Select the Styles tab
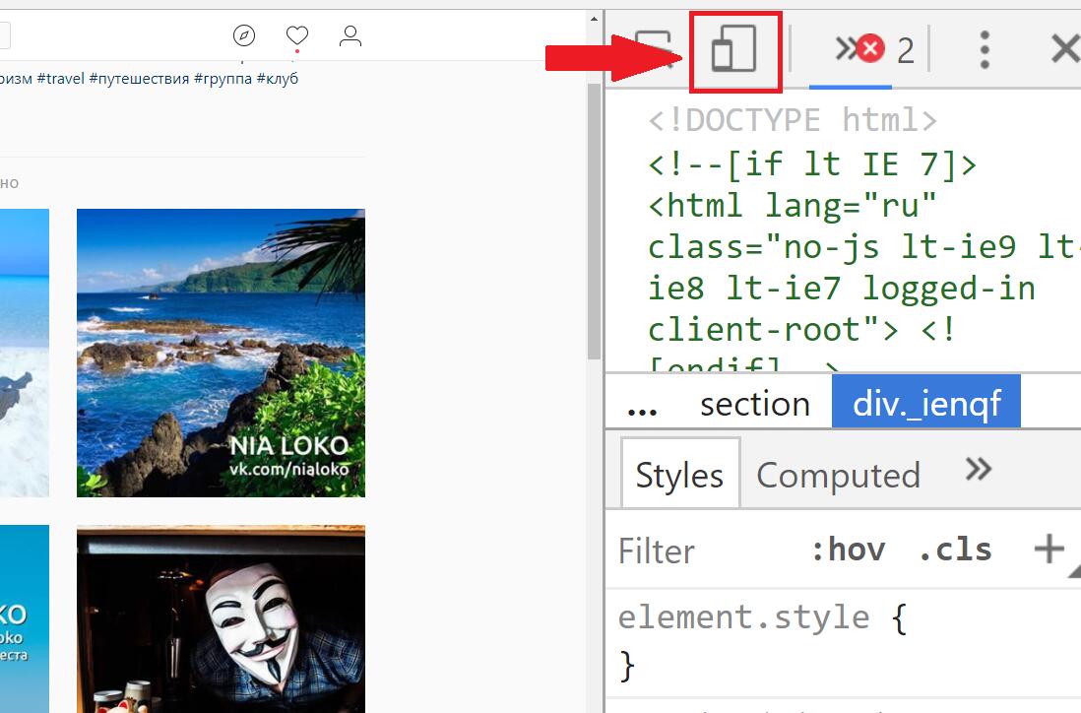This screenshot has width=1081, height=713. (679, 475)
